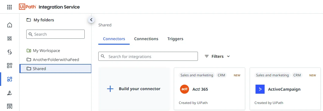Open the second sidebar icon below Home

(10, 38)
